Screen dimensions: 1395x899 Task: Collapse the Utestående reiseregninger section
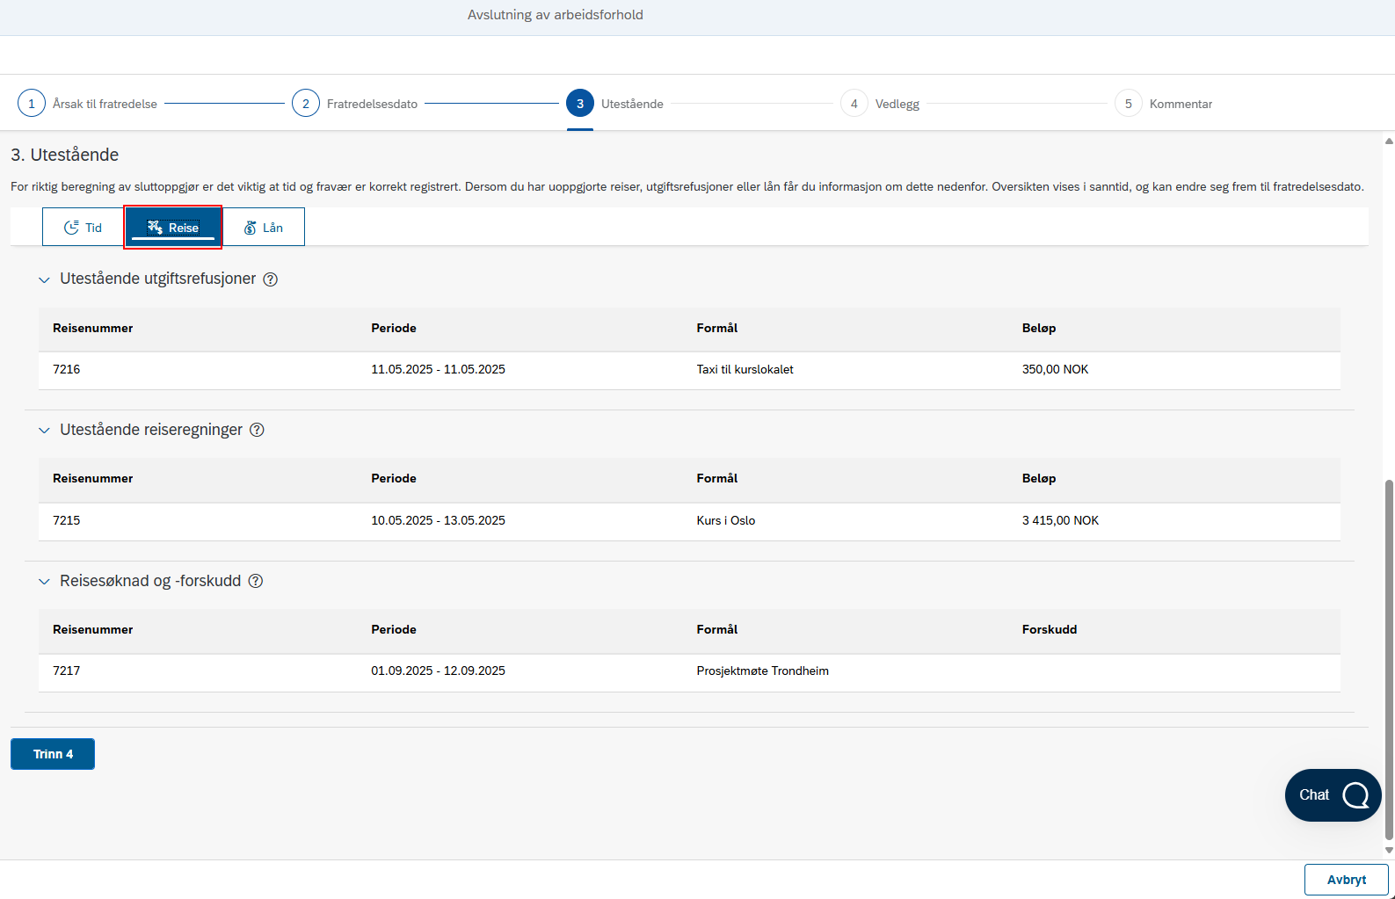point(44,431)
